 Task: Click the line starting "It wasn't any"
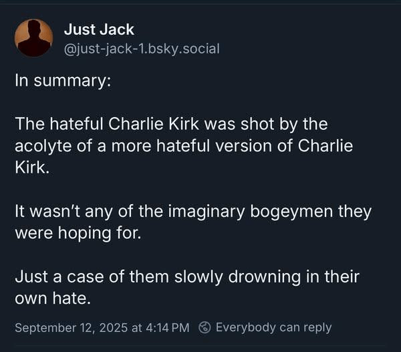tap(192, 212)
